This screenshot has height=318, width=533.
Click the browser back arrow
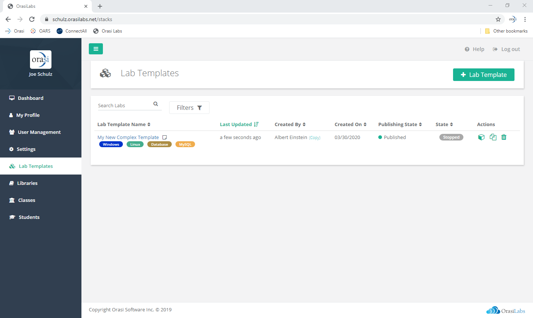coord(8,19)
